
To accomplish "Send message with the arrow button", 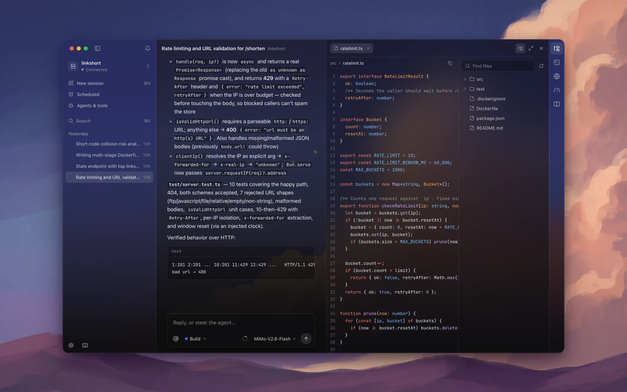I will [306, 339].
